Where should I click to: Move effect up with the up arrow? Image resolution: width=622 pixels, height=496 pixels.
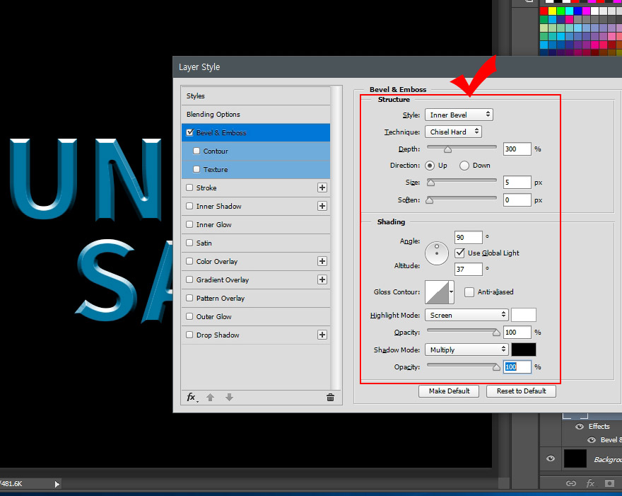[x=210, y=397]
